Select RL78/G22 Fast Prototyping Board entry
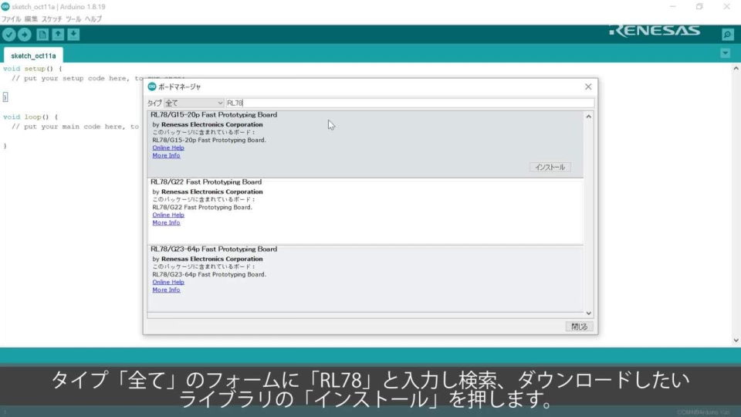Image resolution: width=741 pixels, height=417 pixels. click(x=365, y=212)
